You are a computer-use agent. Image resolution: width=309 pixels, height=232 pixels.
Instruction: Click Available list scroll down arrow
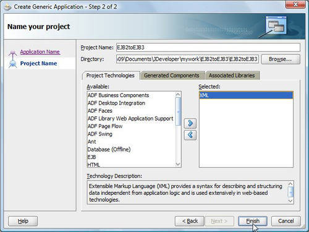[178, 165]
